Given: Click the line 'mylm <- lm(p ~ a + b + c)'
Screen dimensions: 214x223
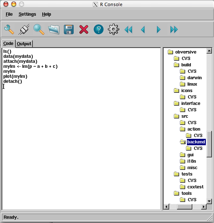Looking at the screenshot, I should pyautogui.click(x=30, y=66).
